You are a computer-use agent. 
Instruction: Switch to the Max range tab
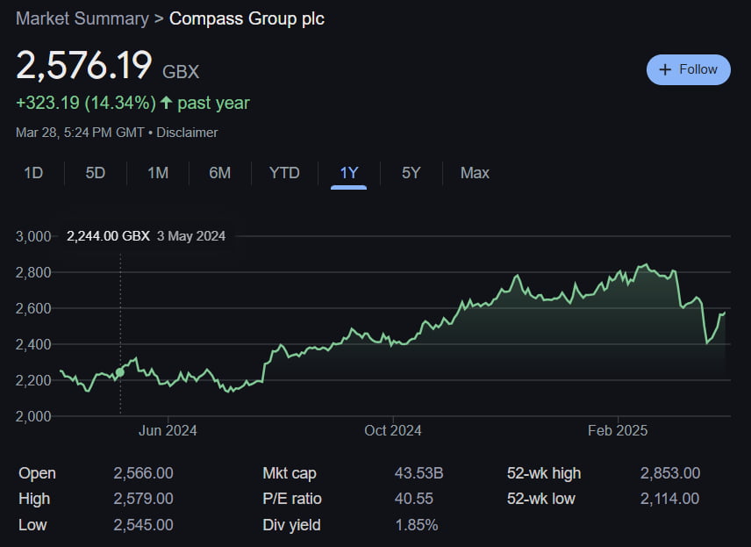pos(475,173)
